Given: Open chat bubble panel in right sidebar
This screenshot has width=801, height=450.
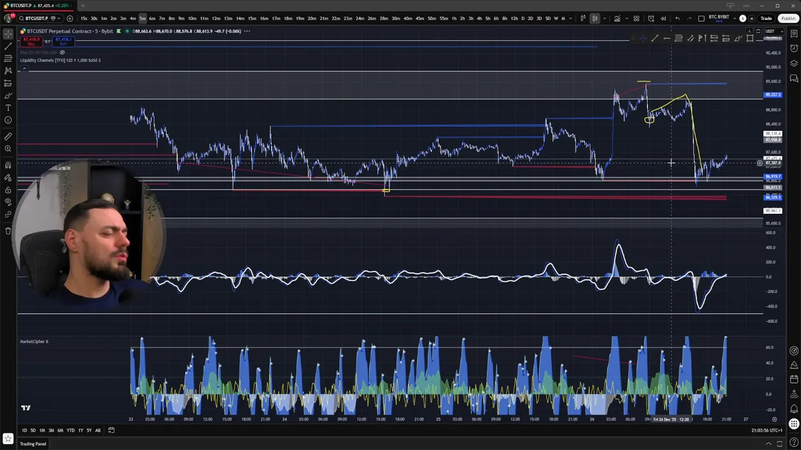Looking at the screenshot, I should point(793,78).
